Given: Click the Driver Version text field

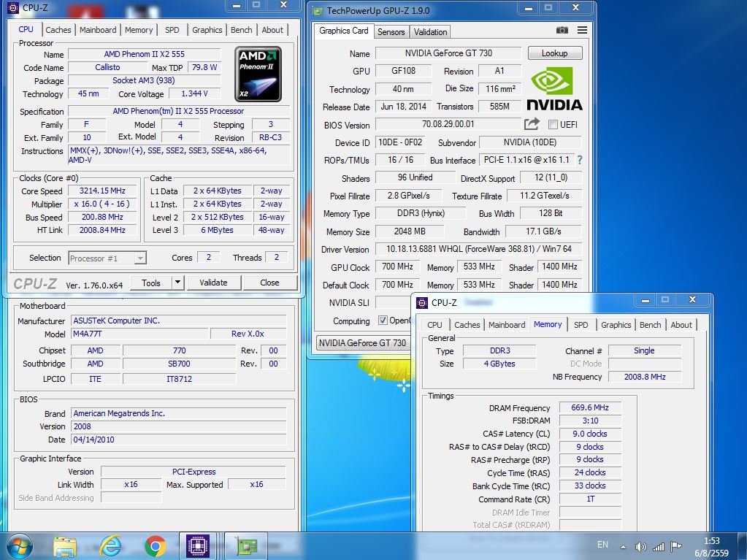Looking at the screenshot, I should point(478,249).
